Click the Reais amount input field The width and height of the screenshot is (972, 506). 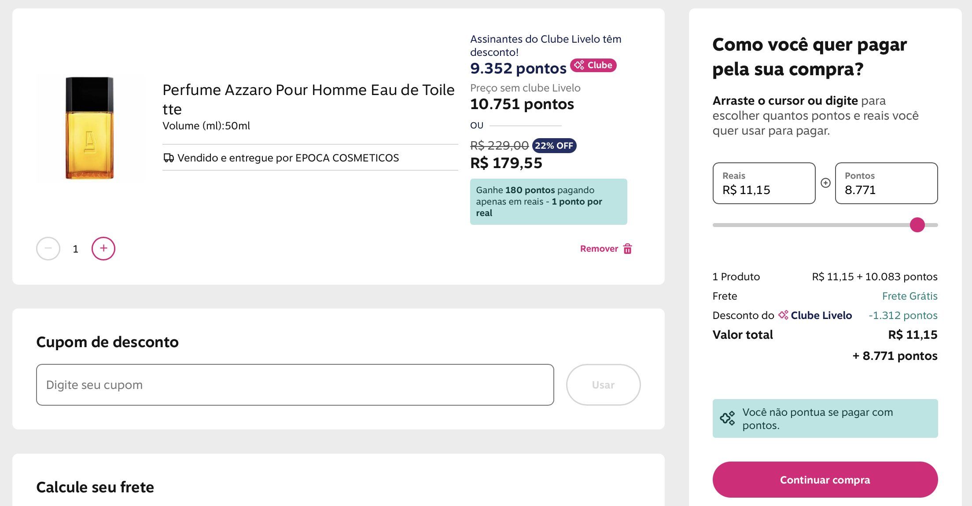[764, 183]
